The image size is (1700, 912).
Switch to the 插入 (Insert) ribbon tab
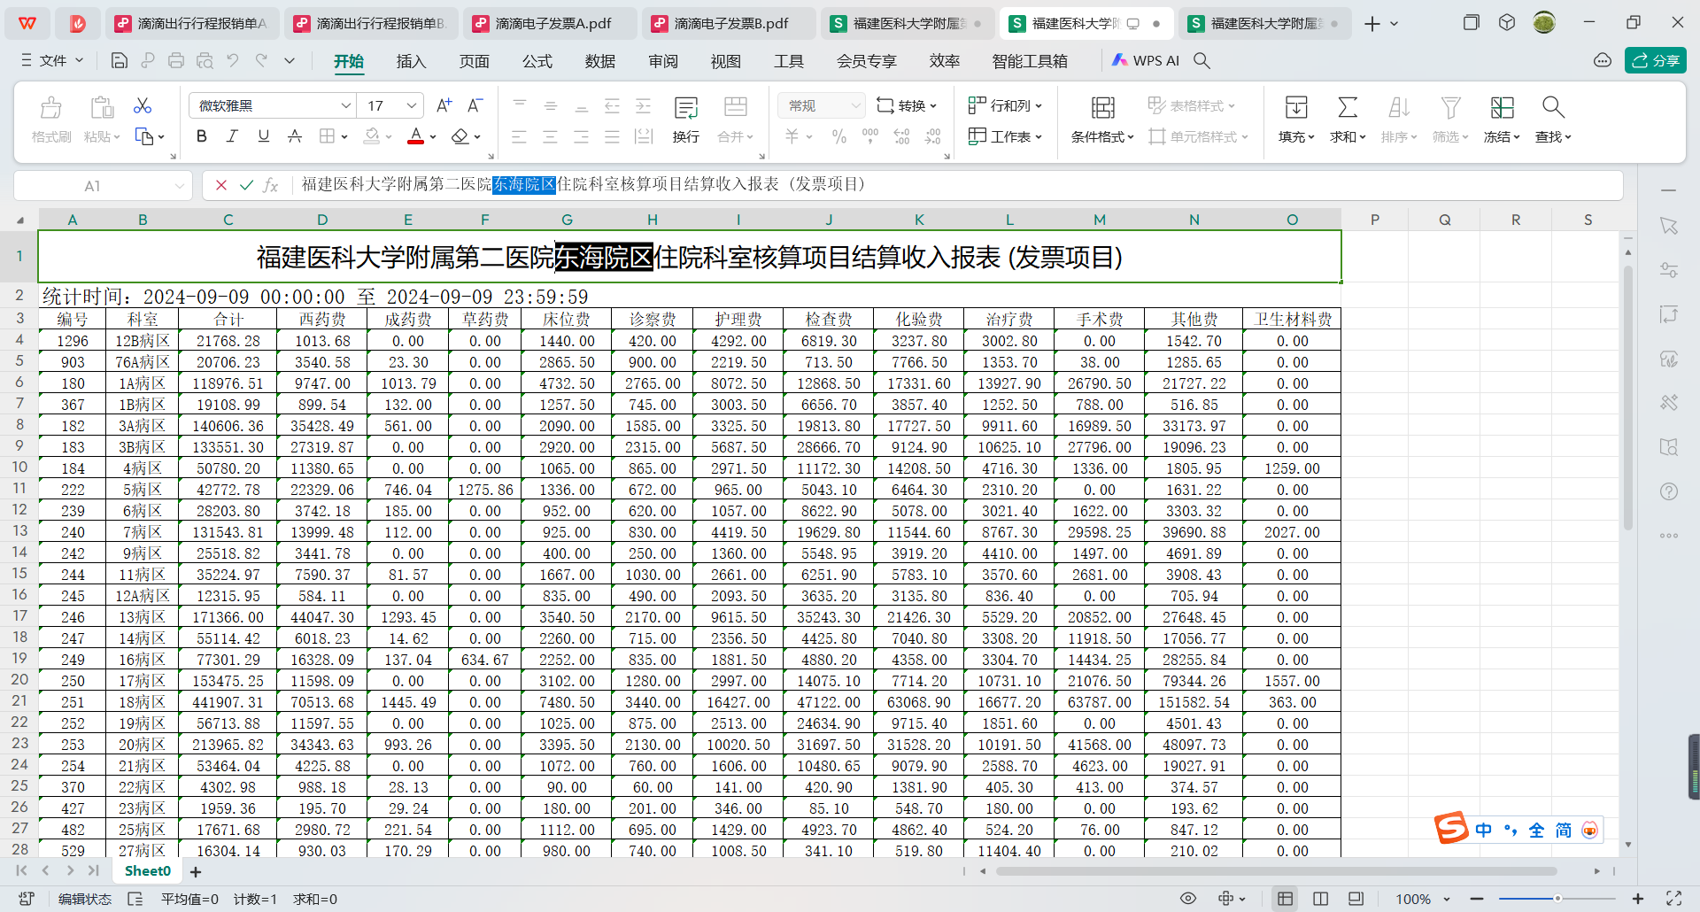click(x=411, y=61)
